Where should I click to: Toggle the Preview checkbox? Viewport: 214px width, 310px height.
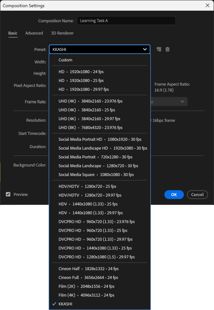coord(8,194)
